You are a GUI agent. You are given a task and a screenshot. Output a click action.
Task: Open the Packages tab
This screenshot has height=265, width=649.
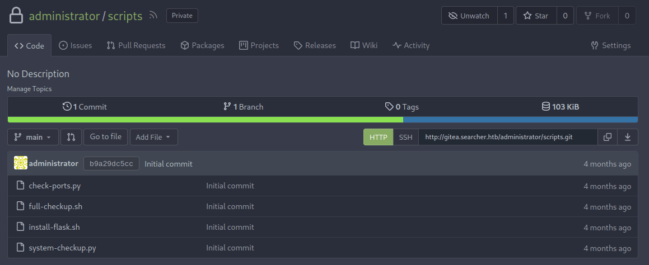(x=202, y=45)
